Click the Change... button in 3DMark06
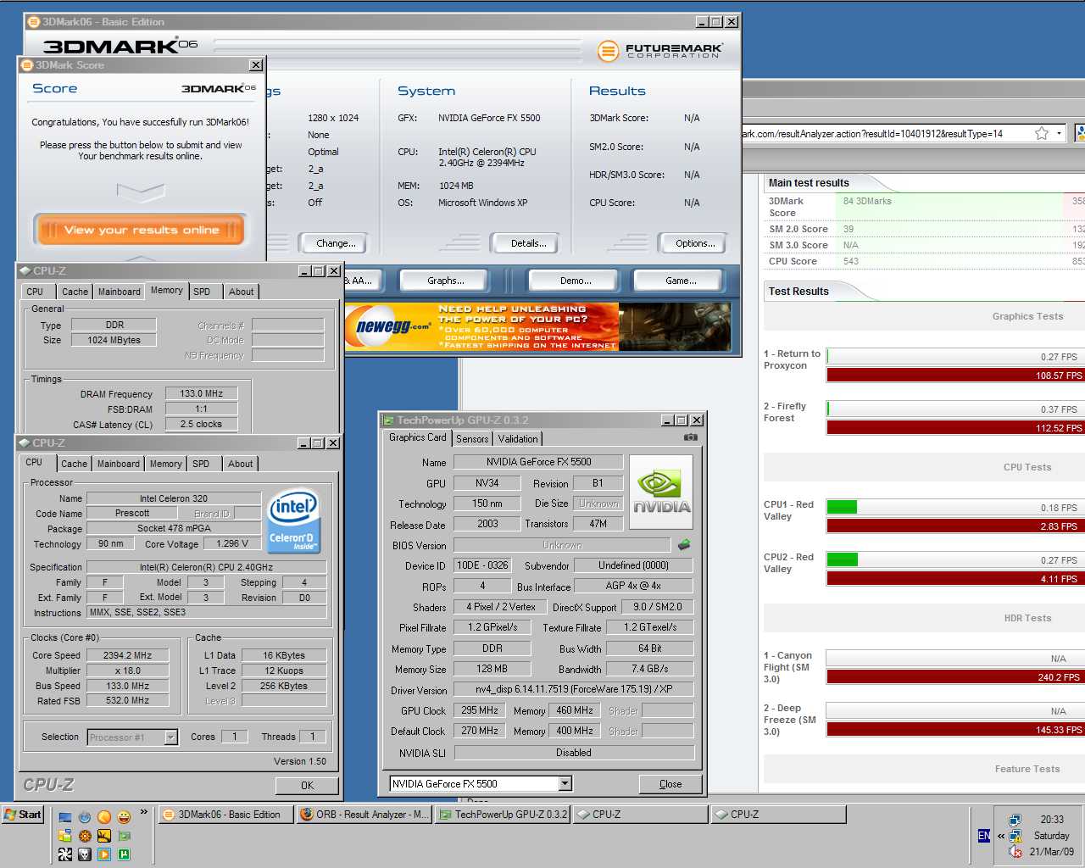1085x868 pixels. tap(334, 243)
